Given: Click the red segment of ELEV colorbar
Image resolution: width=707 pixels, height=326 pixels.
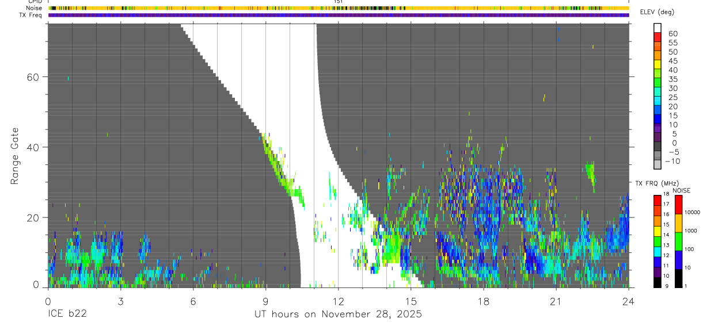Looking at the screenshot, I should 657,37.
